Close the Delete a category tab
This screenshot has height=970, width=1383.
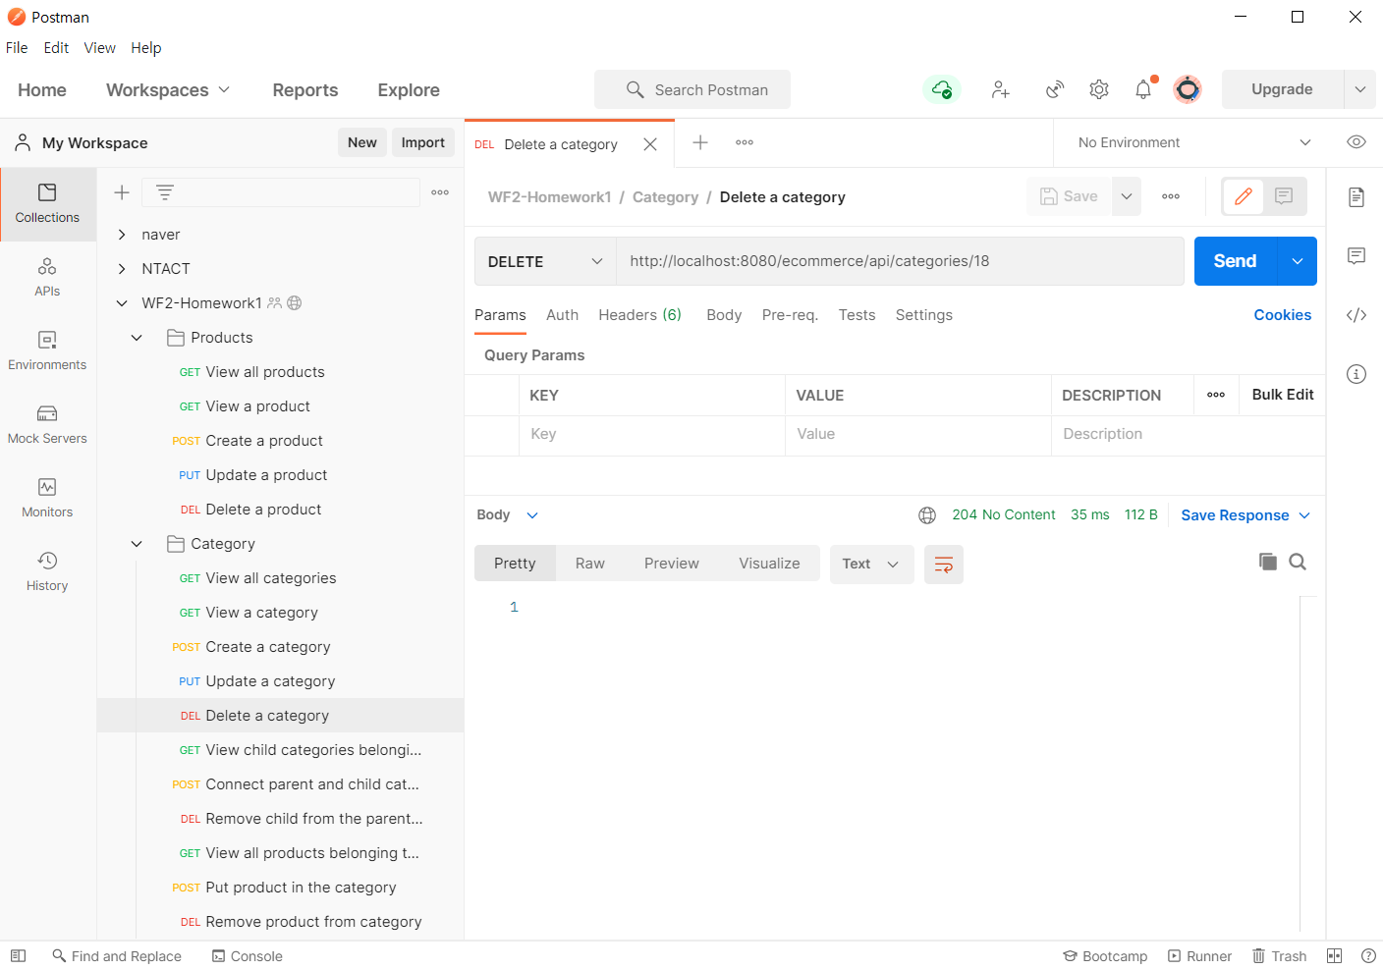(650, 144)
